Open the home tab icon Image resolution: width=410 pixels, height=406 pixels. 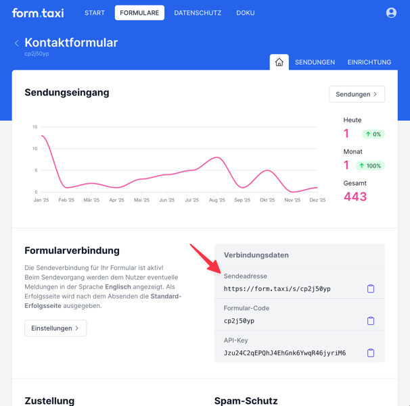[279, 62]
